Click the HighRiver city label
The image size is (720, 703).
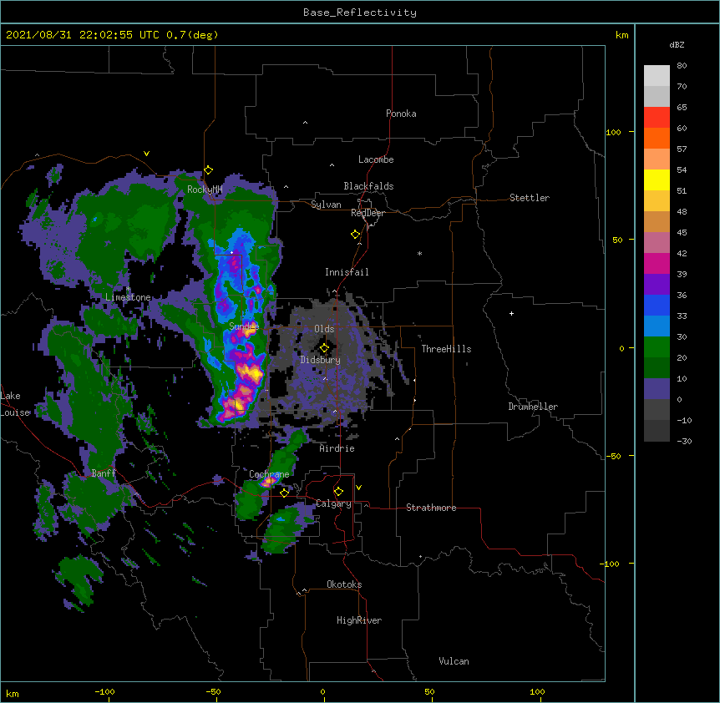coord(359,620)
